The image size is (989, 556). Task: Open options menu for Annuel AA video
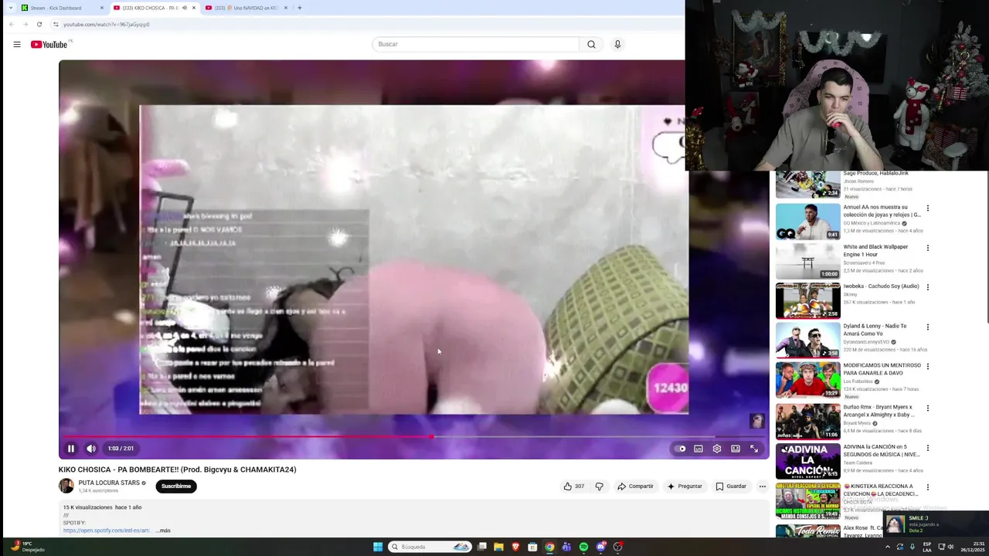[928, 208]
